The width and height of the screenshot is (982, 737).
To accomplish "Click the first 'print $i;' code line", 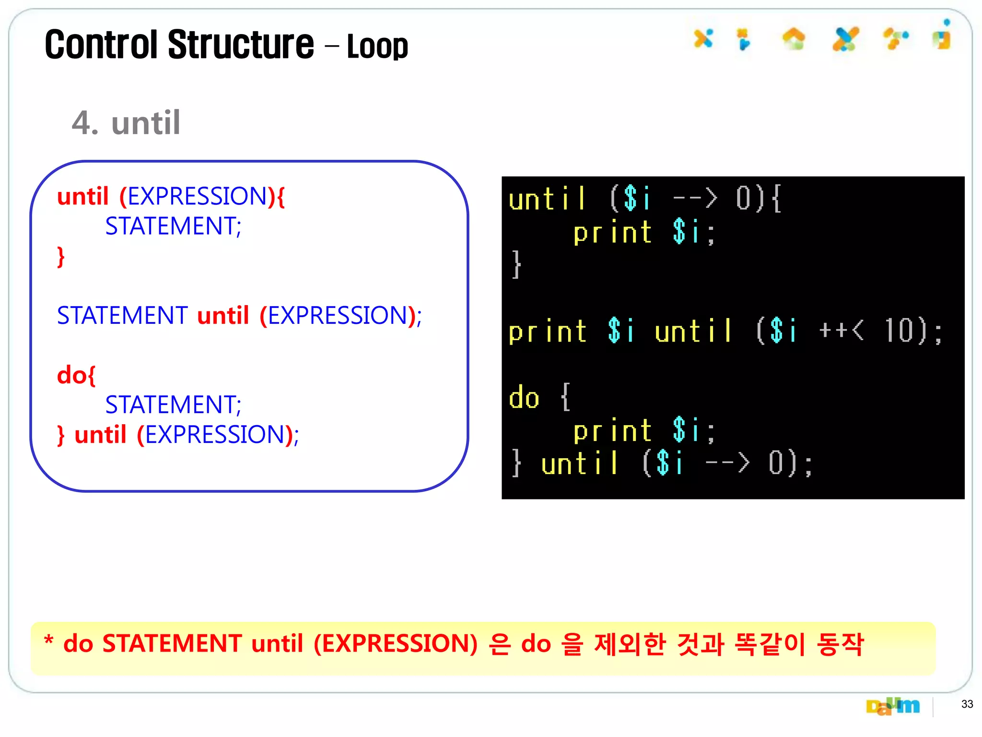I will (644, 232).
